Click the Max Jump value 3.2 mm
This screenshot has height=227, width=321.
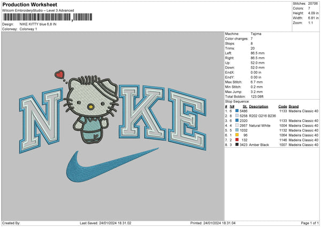tap(256, 92)
